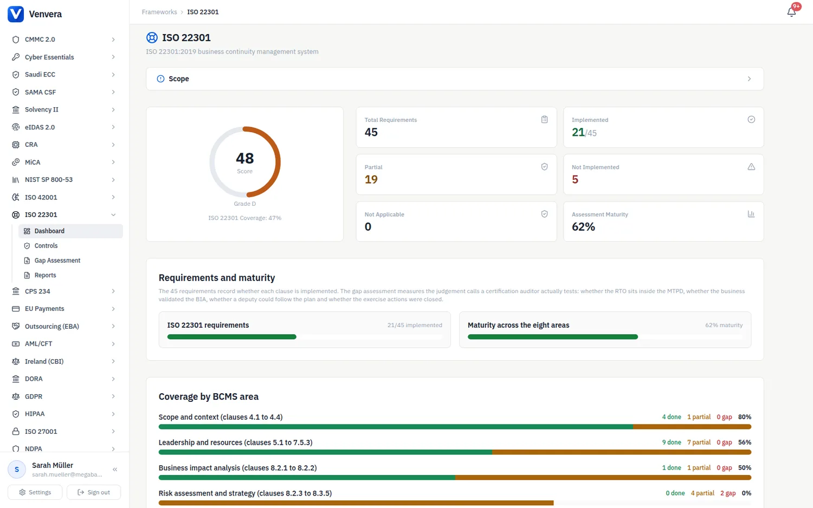This screenshot has width=813, height=508.
Task: Go to the Frameworks breadcrumb link
Action: click(159, 12)
